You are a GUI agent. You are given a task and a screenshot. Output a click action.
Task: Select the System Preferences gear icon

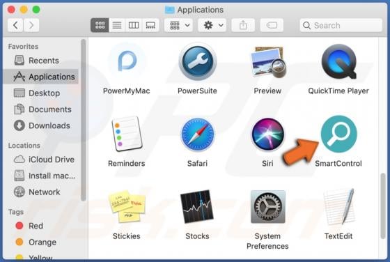pos(268,206)
